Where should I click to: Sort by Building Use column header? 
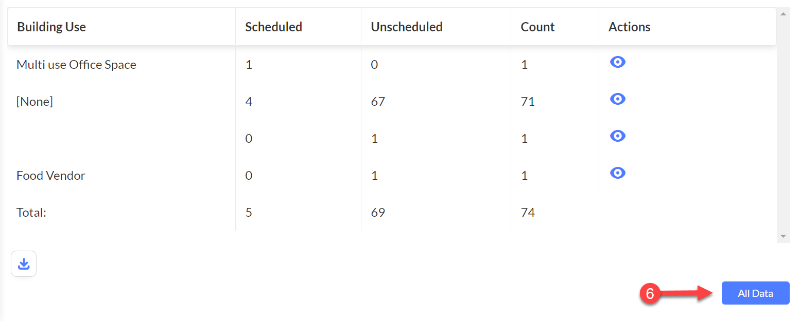51,27
